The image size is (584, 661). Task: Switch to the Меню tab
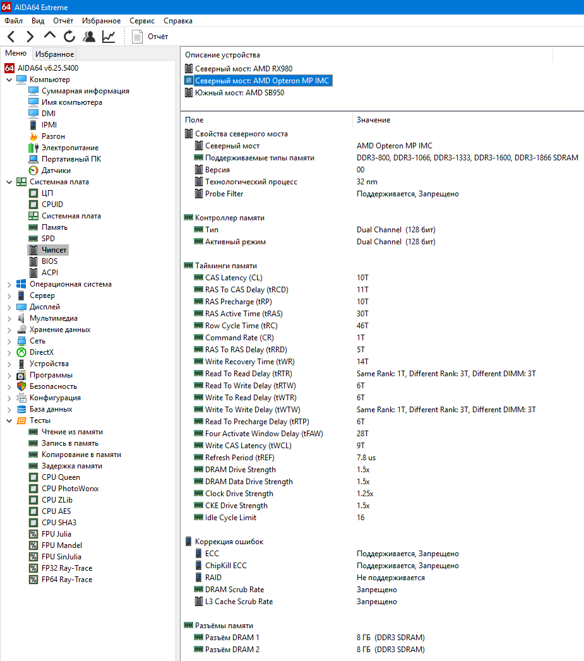click(x=16, y=53)
